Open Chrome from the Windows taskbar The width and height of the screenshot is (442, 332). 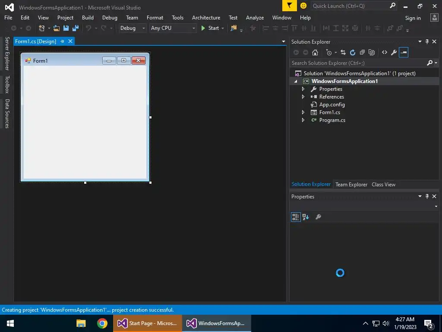(x=102, y=323)
